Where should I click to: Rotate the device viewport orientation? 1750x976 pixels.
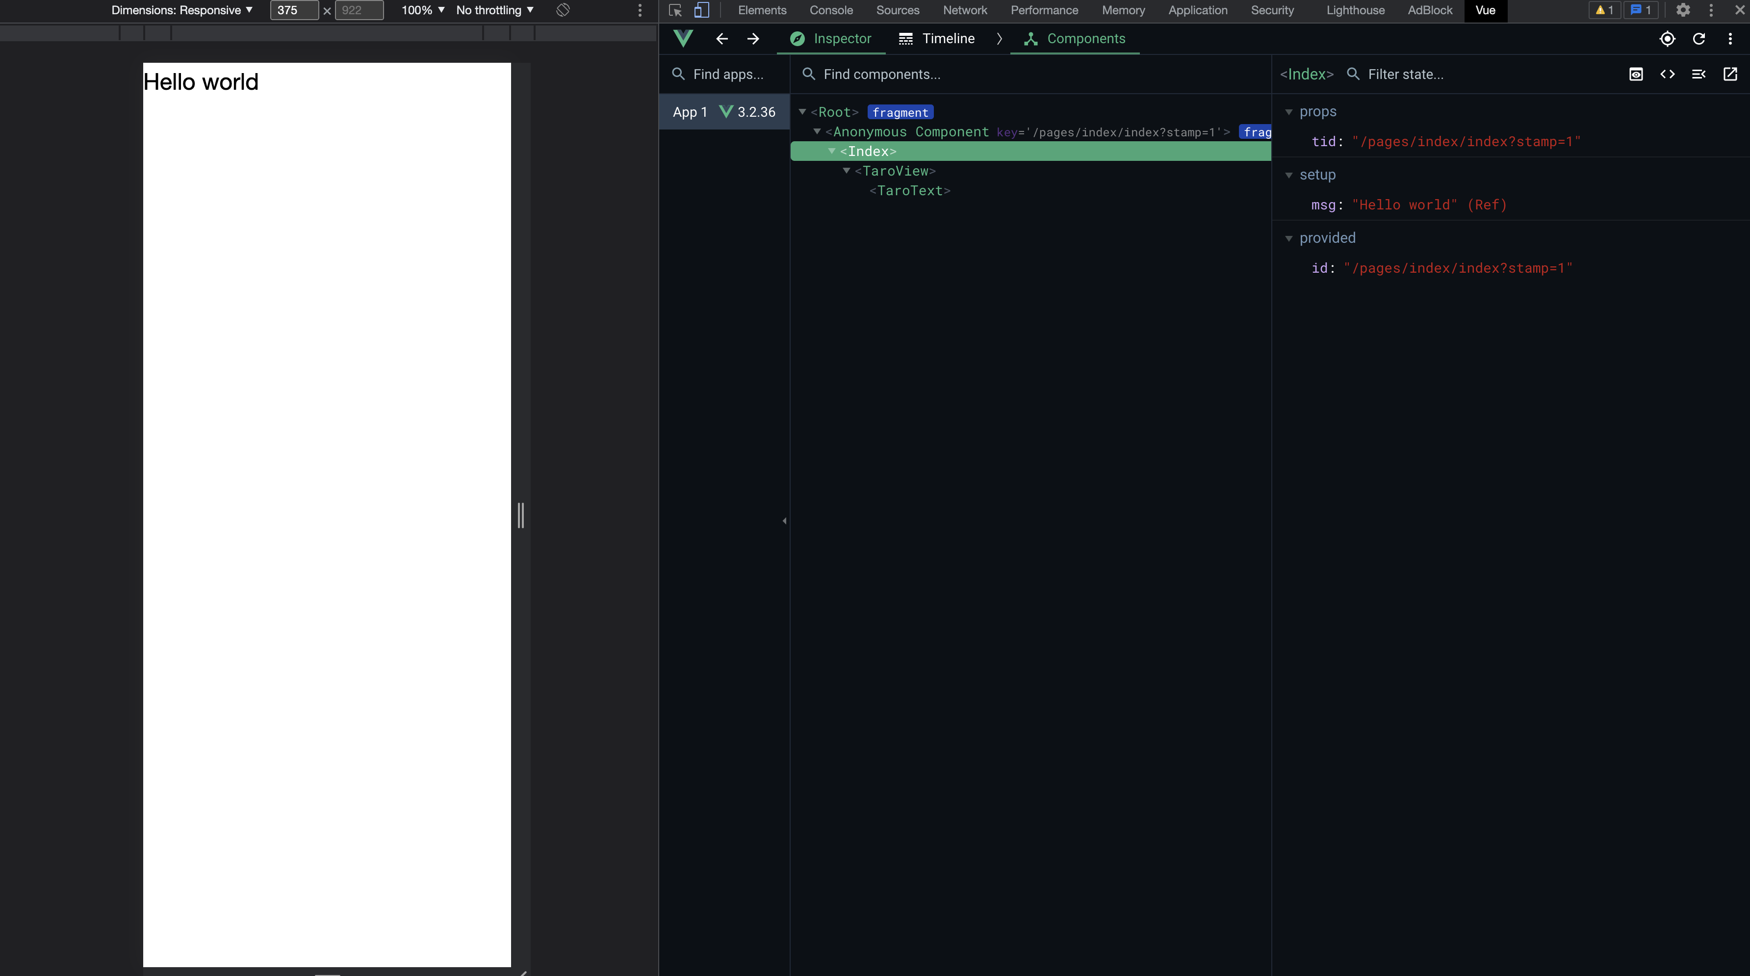pos(563,10)
